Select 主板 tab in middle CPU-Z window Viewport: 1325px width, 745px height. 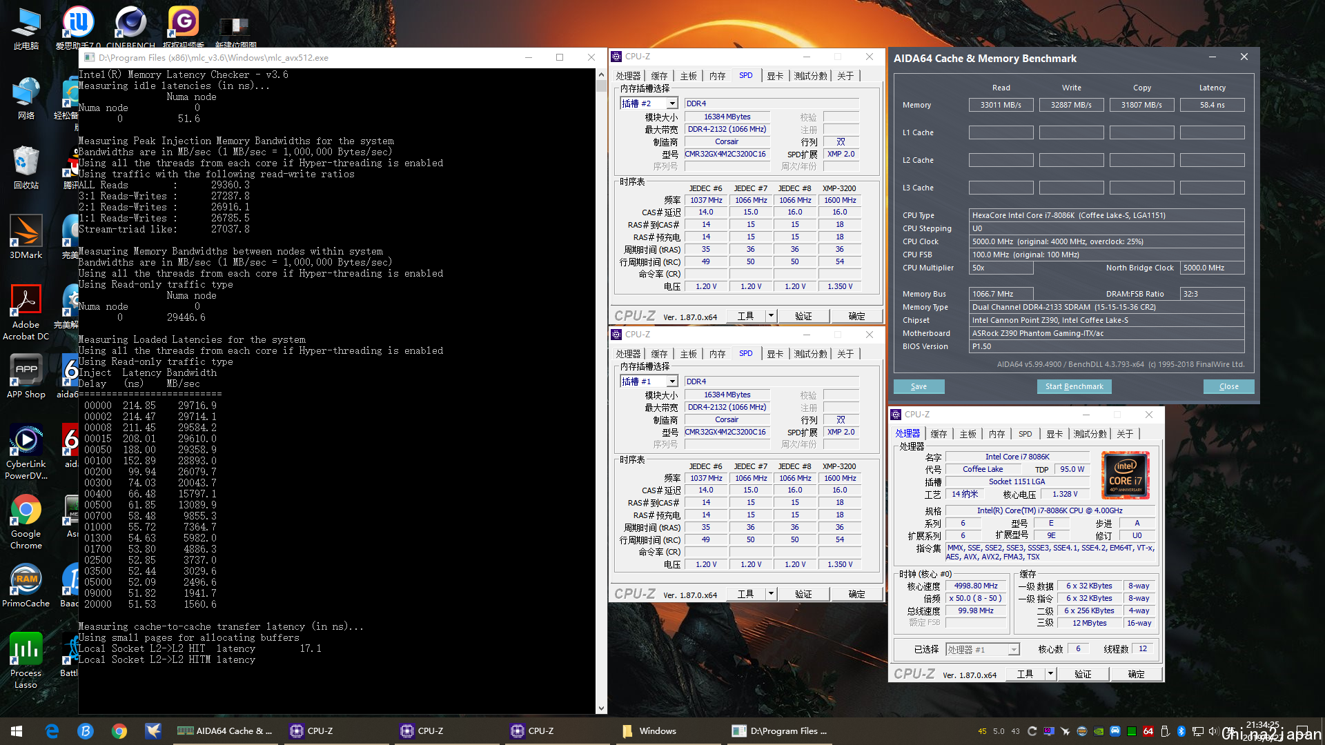point(689,354)
